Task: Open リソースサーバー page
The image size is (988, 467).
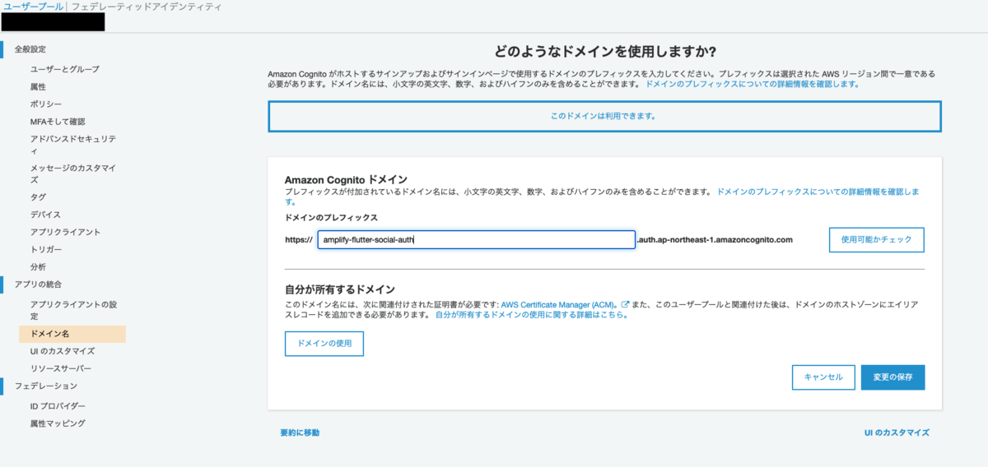Action: coord(61,368)
